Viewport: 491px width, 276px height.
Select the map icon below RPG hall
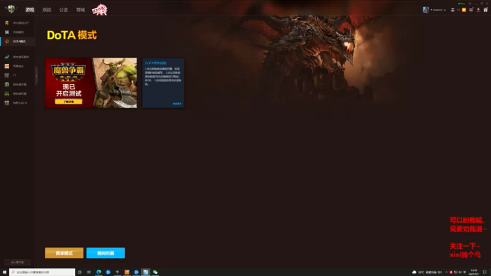tap(7, 32)
